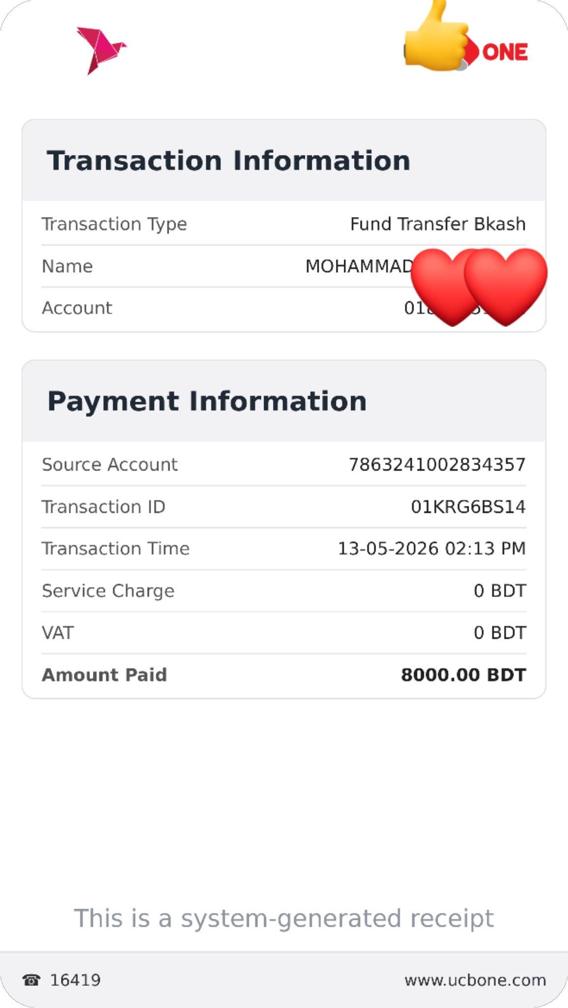Select source account number 7863241002834357
The width and height of the screenshot is (568, 1008).
point(437,465)
